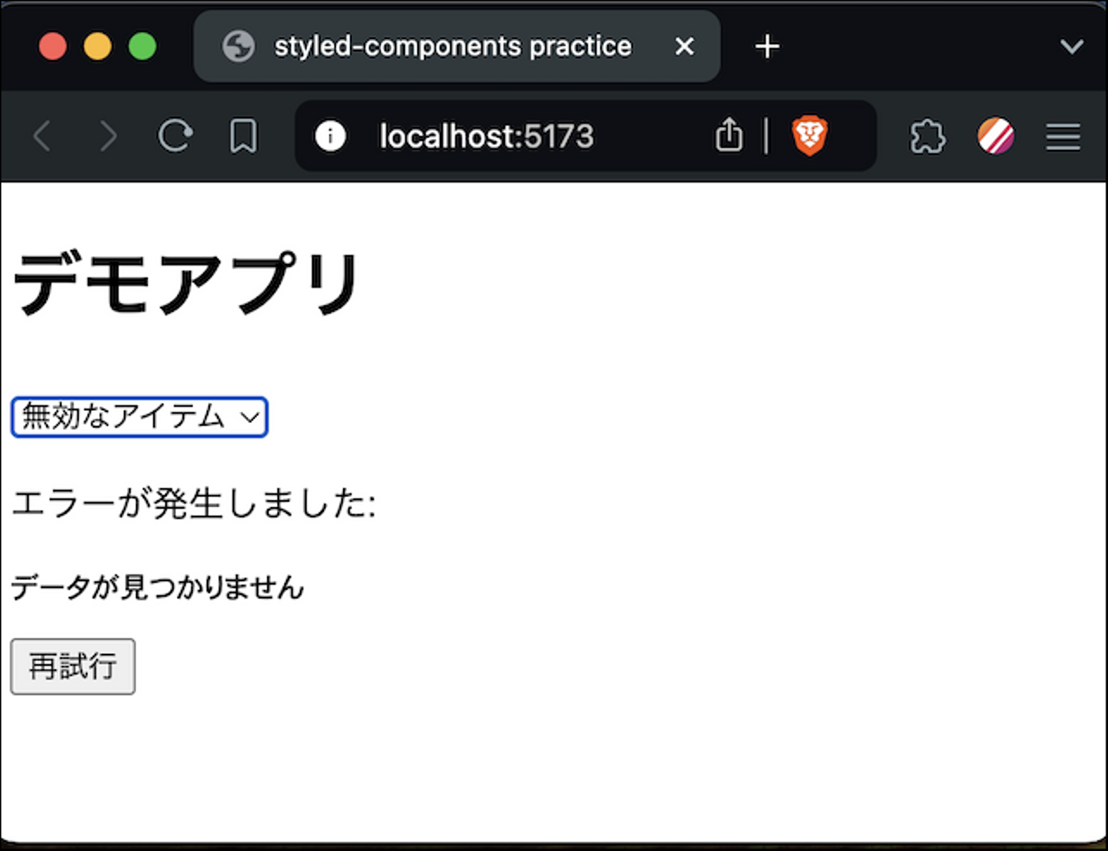
Task: Expand the tab search chevron
Action: [1072, 47]
